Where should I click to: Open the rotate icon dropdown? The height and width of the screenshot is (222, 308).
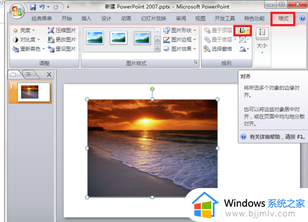[x=244, y=49]
